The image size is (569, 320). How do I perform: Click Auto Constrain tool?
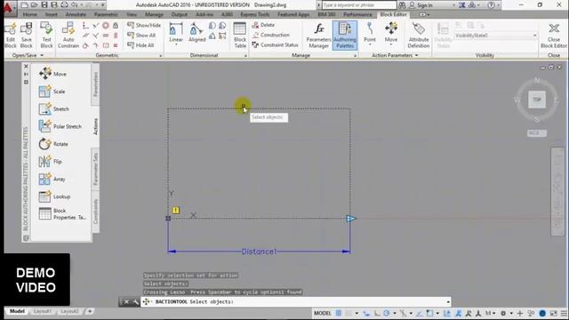[68, 36]
